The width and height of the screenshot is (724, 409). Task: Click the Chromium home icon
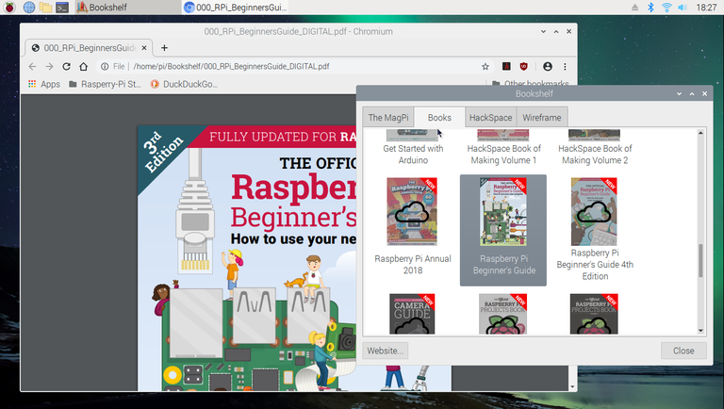click(x=83, y=67)
